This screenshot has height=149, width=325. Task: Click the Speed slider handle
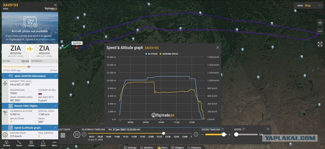coord(236,135)
